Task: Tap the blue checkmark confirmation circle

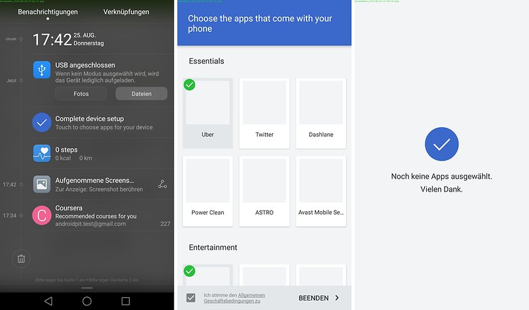Action: click(x=442, y=144)
